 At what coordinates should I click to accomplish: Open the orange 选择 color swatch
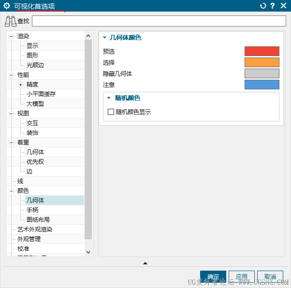262,62
